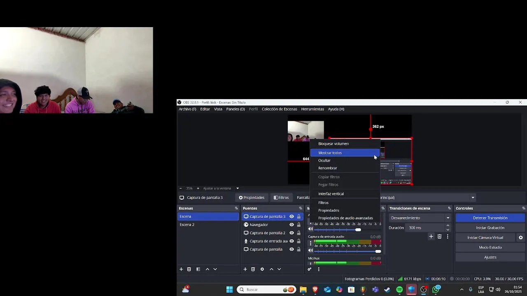Decrease Duración with the down stepper arrow
Screen dimensions: 527x296
tap(448, 230)
